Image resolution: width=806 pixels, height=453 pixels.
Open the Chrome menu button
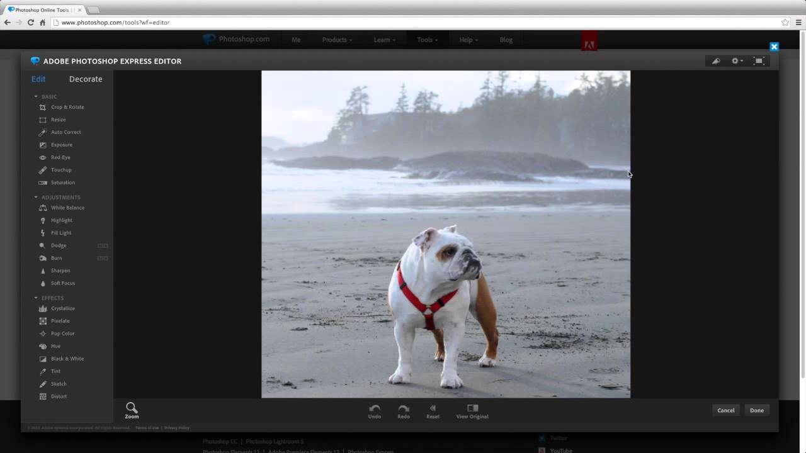click(798, 22)
